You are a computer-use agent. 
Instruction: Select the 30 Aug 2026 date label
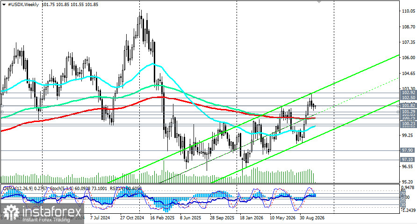click(312, 218)
